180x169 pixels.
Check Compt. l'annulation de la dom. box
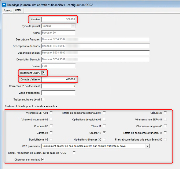(74, 153)
